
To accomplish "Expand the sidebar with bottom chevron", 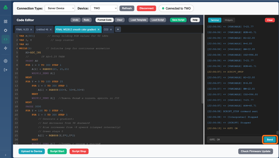I will (x=5, y=155).
